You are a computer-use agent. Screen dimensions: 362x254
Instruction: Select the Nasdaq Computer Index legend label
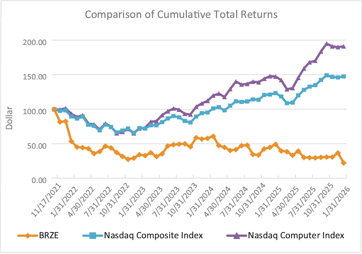pyautogui.click(x=296, y=236)
